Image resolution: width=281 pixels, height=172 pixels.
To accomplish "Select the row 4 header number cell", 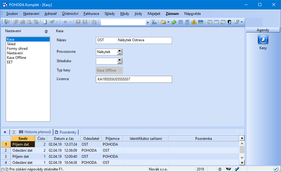I will [6, 163].
